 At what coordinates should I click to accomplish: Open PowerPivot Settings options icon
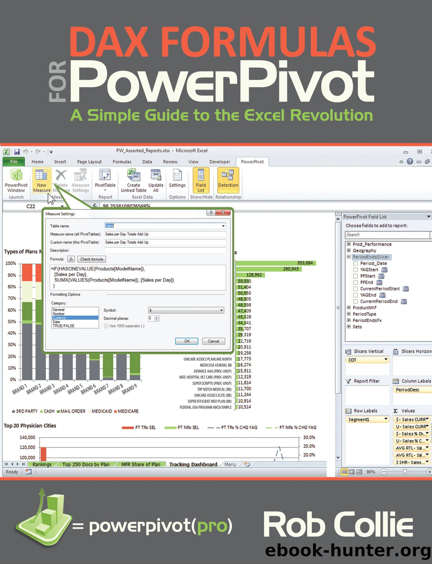[177, 179]
